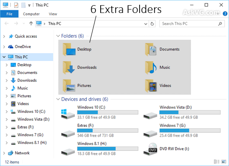Open Customize Quick Access Toolbar dropdown
The image size is (229, 166).
click(x=29, y=6)
